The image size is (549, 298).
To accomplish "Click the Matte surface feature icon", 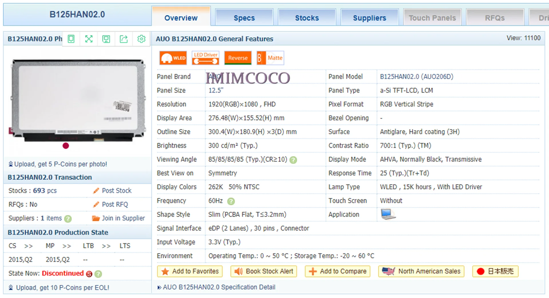I will 270,58.
